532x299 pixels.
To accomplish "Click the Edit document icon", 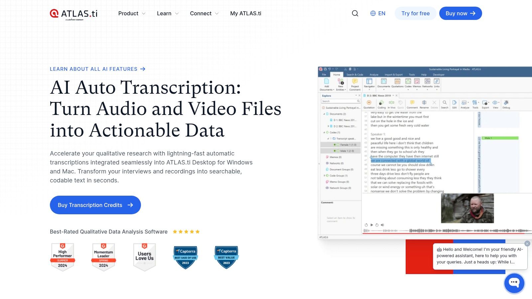I will point(455,104).
